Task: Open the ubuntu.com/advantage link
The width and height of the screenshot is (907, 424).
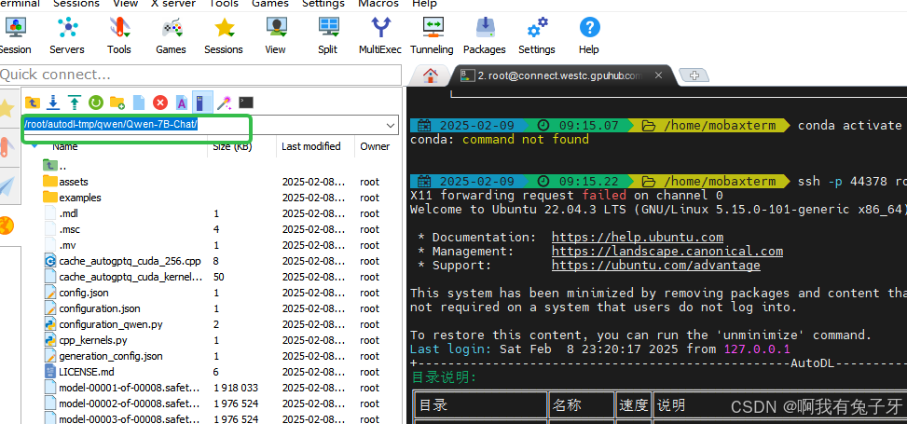Action: 656,266
